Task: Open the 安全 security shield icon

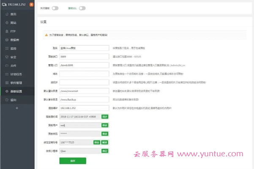Action: point(6,57)
